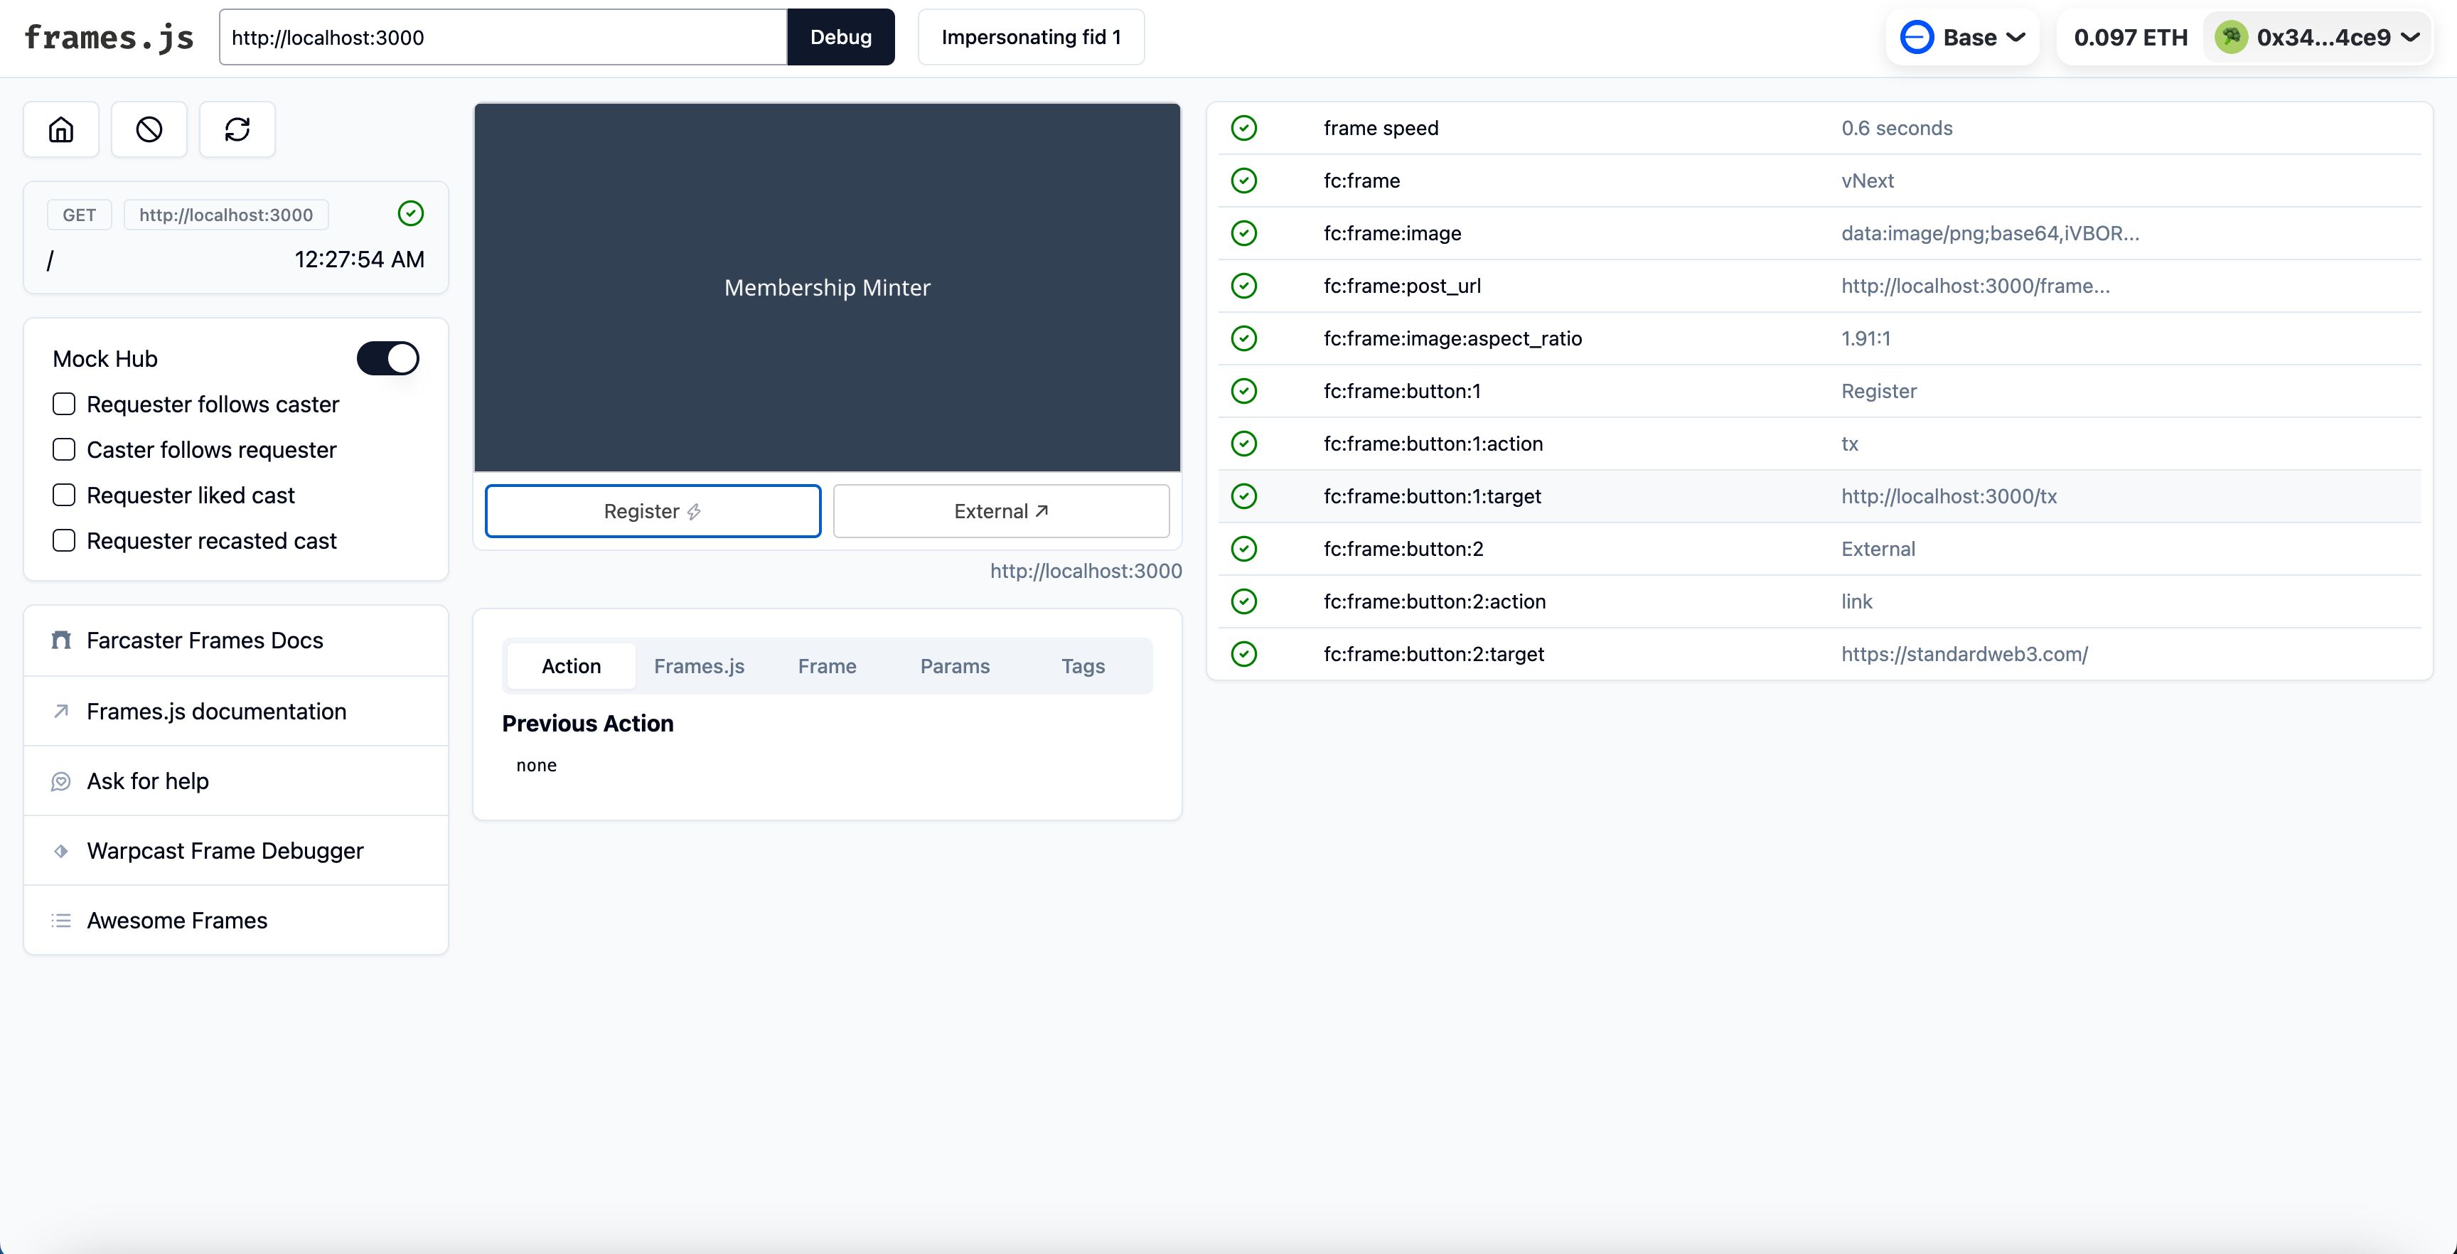The height and width of the screenshot is (1254, 2457).
Task: Select the Tags tab
Action: (1081, 664)
